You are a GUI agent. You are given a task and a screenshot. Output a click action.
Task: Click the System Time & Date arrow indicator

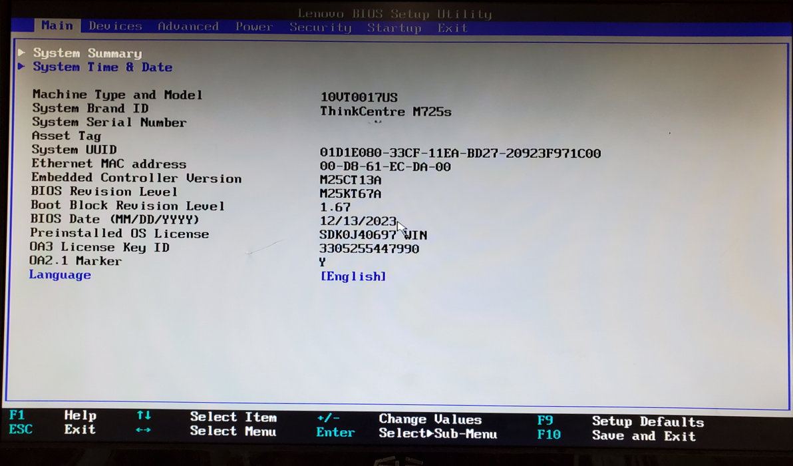coord(21,67)
